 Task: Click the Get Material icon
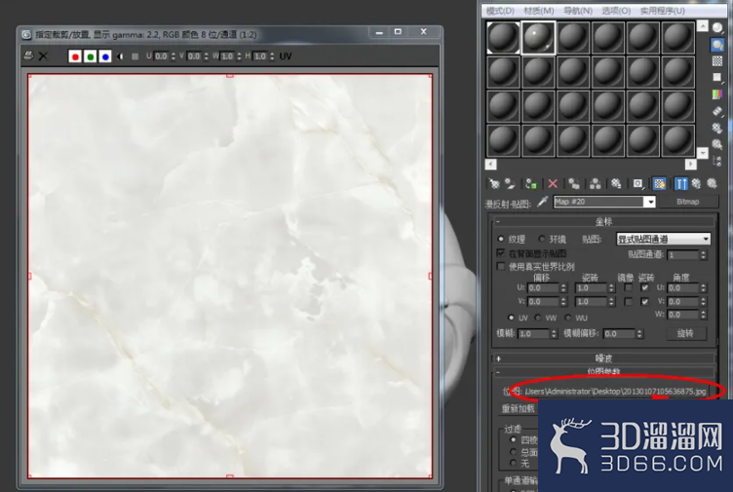[x=494, y=183]
